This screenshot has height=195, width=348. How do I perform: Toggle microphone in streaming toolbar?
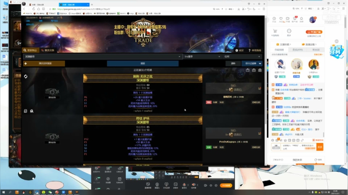coord(184,185)
